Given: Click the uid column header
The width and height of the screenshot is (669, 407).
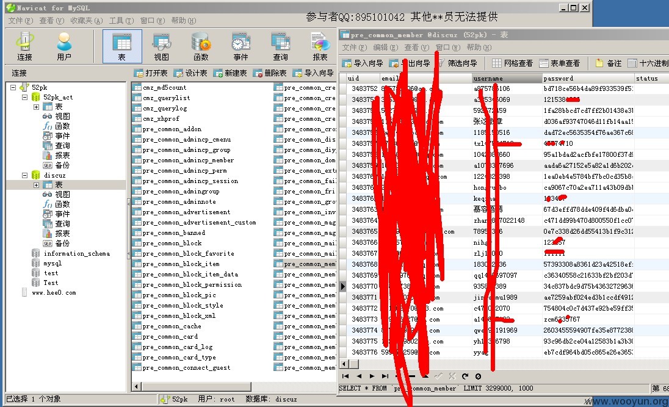Looking at the screenshot, I should (363, 78).
